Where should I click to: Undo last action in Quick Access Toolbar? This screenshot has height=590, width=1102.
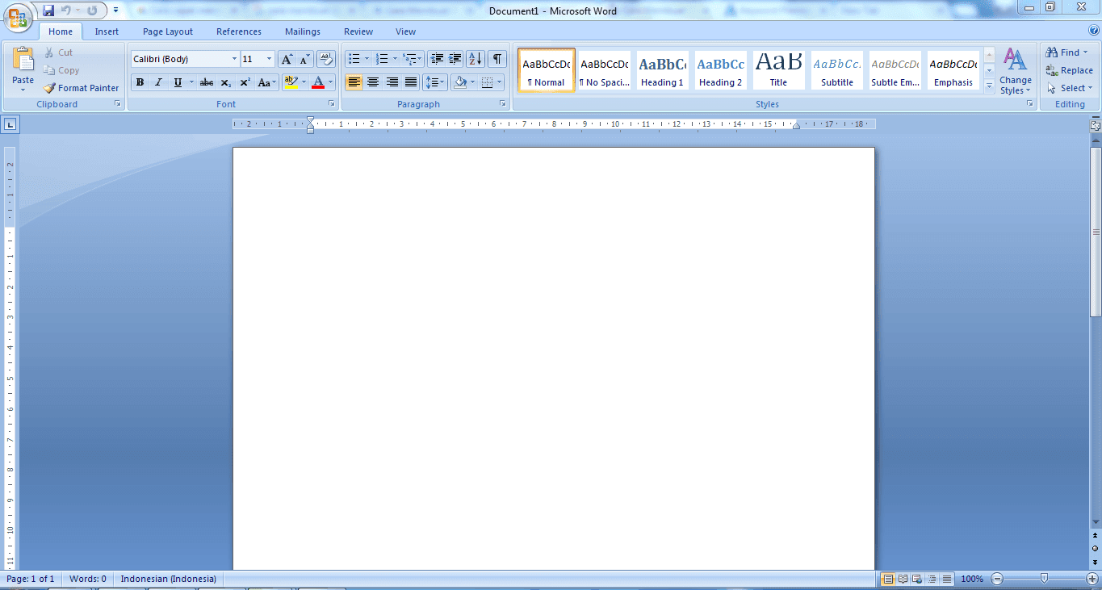[66, 10]
